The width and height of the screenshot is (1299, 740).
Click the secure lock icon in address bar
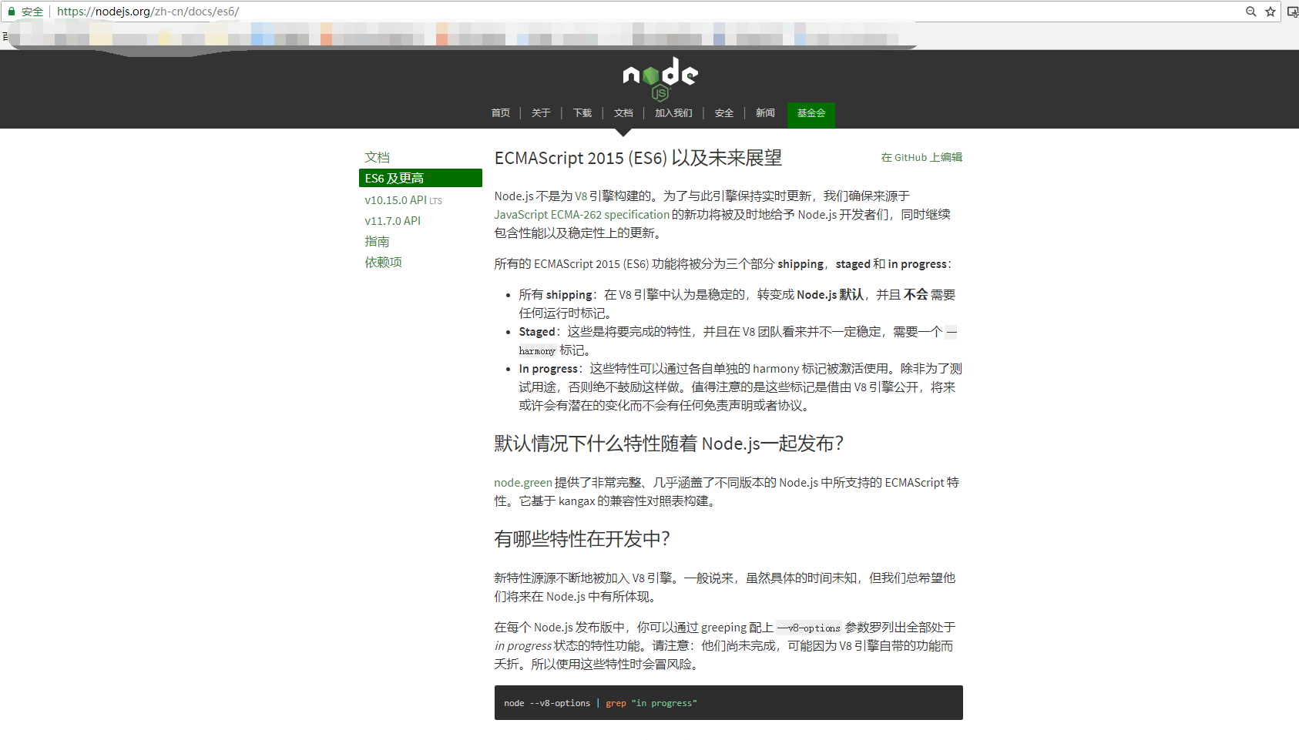(x=12, y=12)
